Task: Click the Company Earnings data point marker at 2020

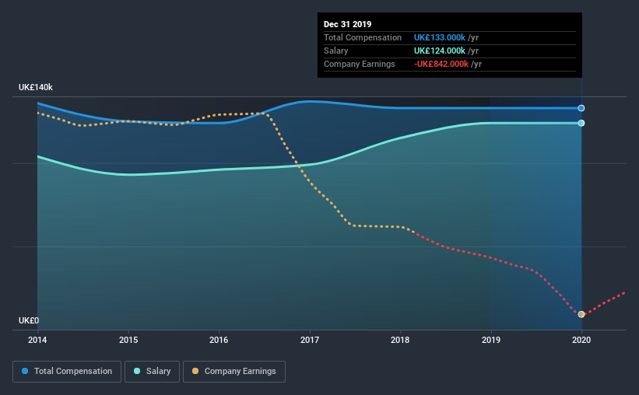Action: pos(581,314)
